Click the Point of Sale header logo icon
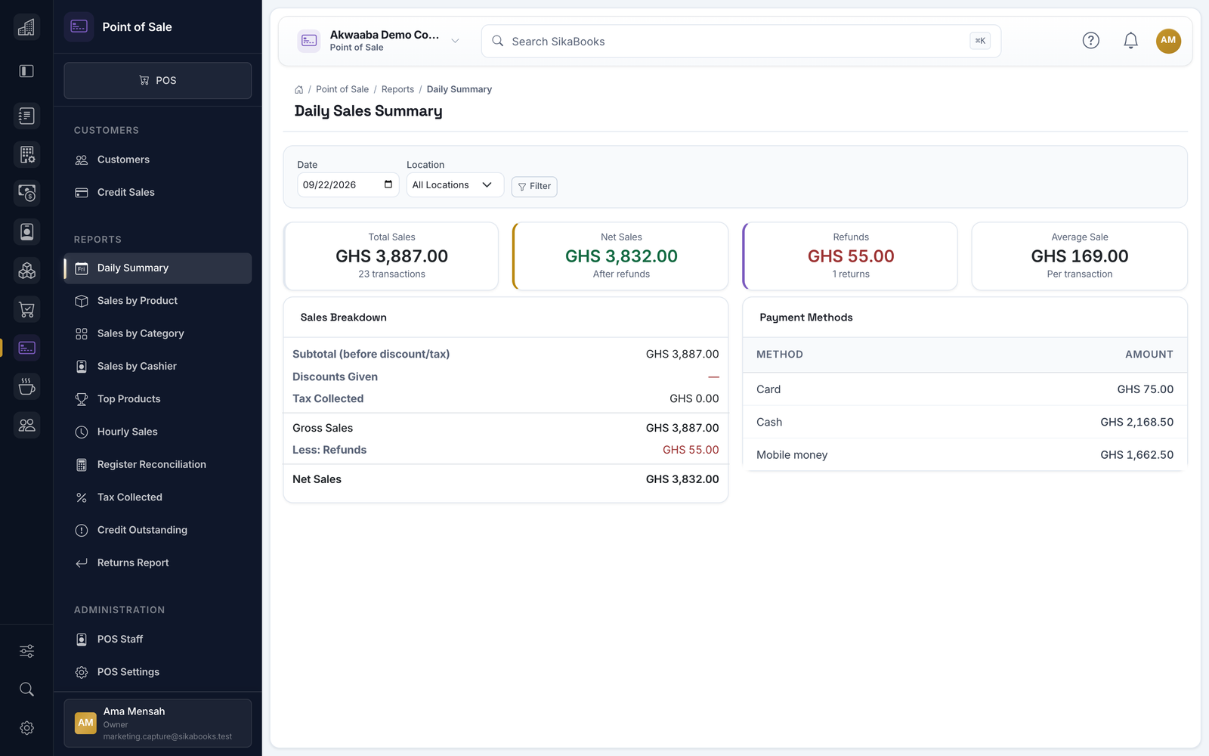 [x=79, y=26]
